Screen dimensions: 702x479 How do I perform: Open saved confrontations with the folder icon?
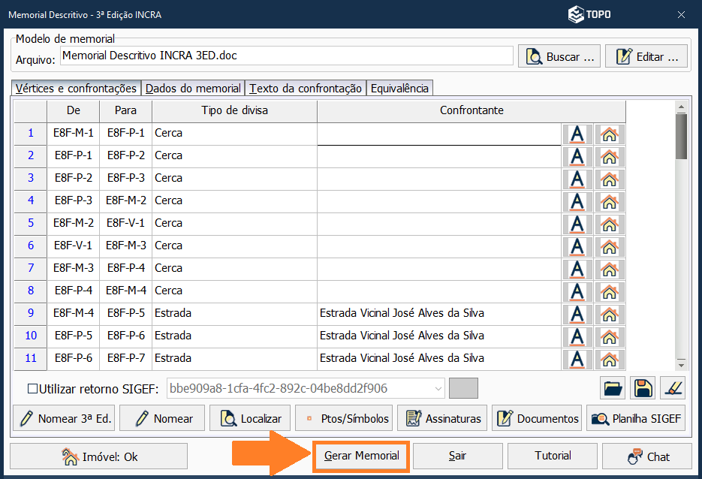[613, 388]
